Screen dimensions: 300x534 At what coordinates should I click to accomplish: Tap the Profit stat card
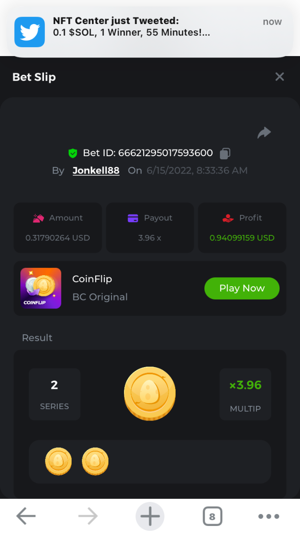coord(242,228)
